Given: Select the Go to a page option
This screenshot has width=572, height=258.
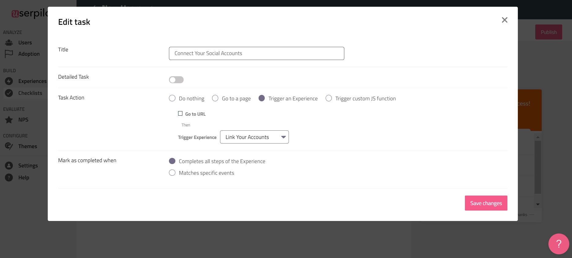Looking at the screenshot, I should point(215,98).
